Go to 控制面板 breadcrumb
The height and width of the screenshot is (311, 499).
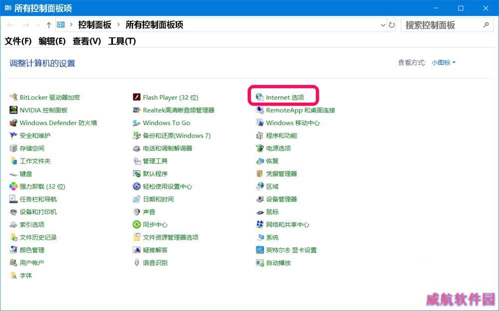[x=94, y=25]
